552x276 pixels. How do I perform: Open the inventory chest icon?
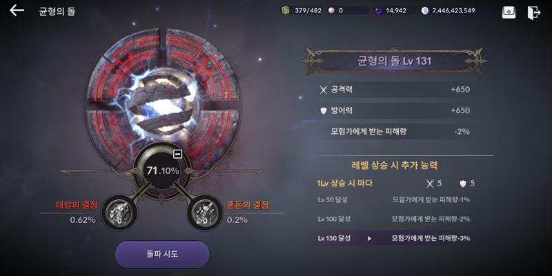(x=509, y=12)
